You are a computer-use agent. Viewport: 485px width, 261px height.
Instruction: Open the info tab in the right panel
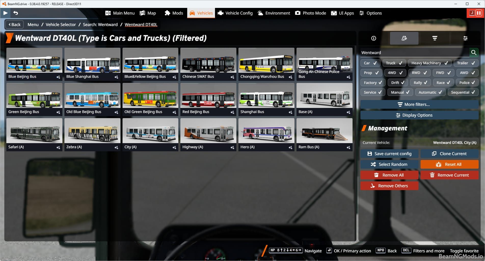click(373, 38)
